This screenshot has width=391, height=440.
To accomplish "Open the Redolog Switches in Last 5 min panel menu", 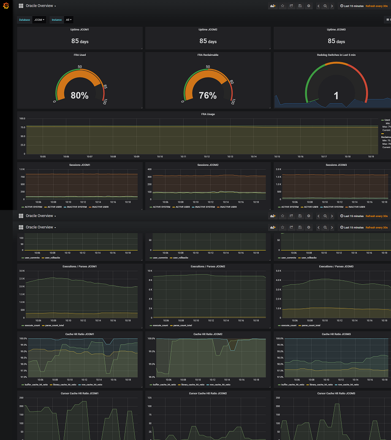I will point(336,55).
